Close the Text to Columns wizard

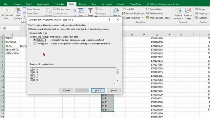pyautogui.click(x=117, y=20)
